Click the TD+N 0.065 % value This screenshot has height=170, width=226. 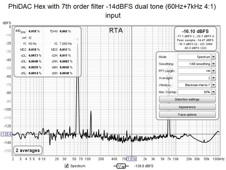point(65,31)
